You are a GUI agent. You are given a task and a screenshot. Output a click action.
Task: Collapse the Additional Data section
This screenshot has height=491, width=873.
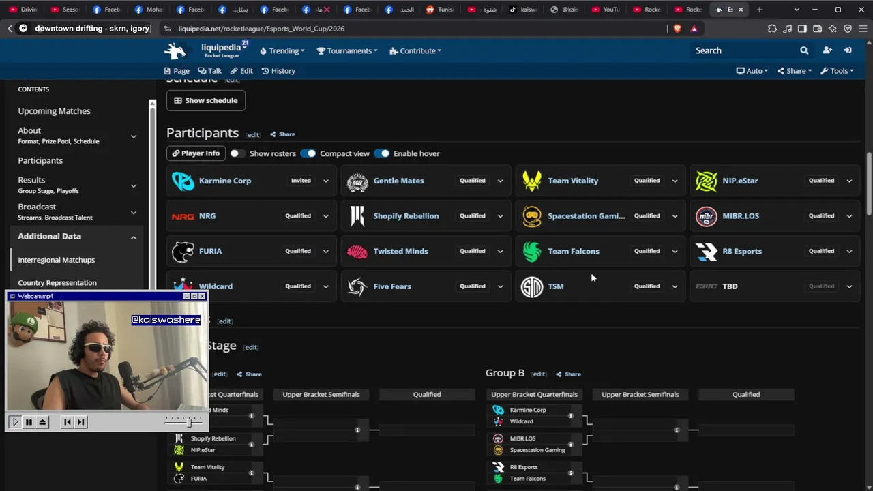(134, 237)
